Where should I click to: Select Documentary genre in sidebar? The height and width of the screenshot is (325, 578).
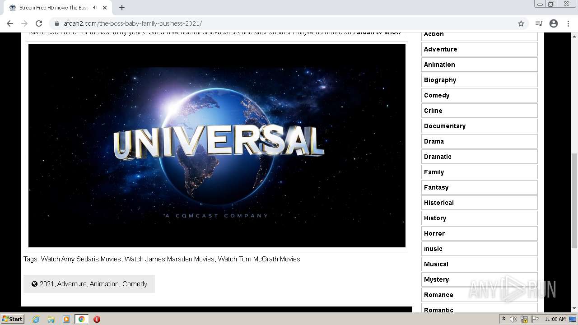coord(479,126)
